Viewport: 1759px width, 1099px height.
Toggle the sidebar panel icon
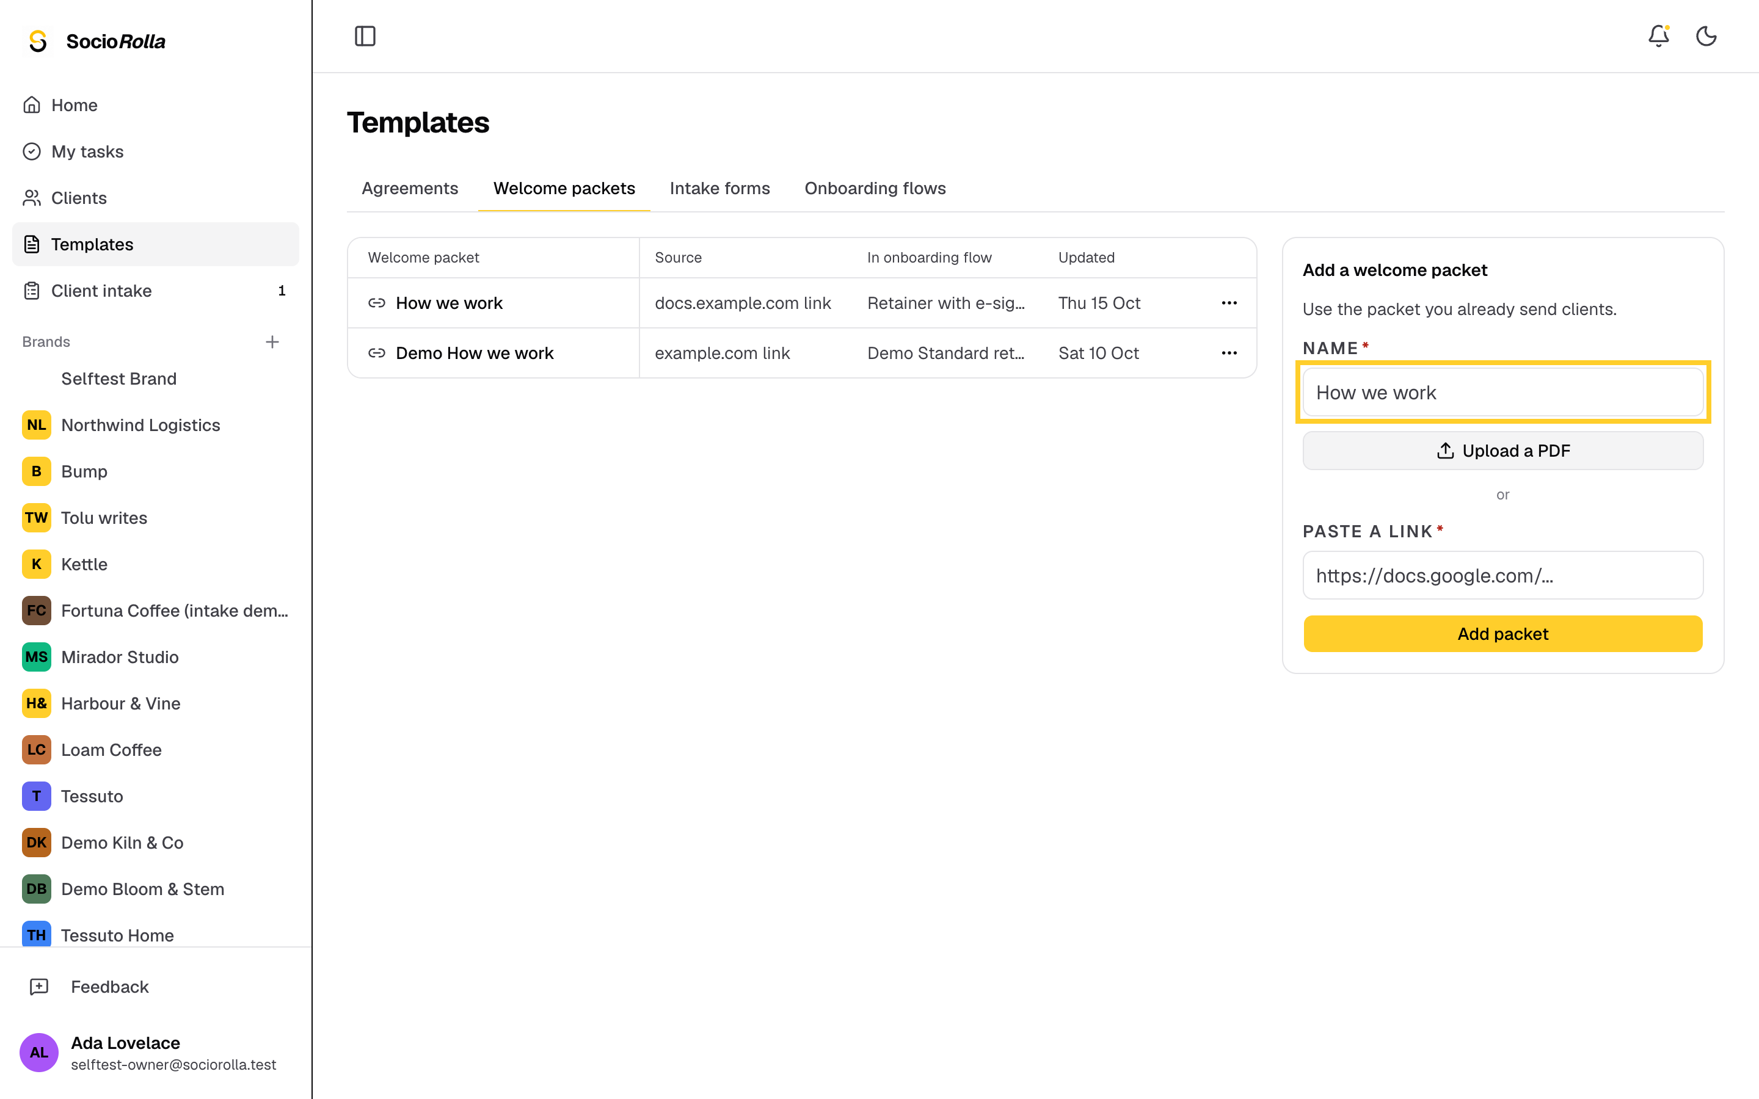(365, 37)
